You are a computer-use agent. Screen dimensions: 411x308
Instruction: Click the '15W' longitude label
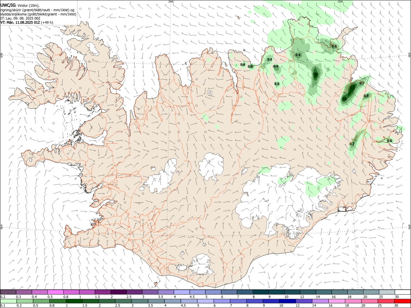pyautogui.click(x=340, y=2)
